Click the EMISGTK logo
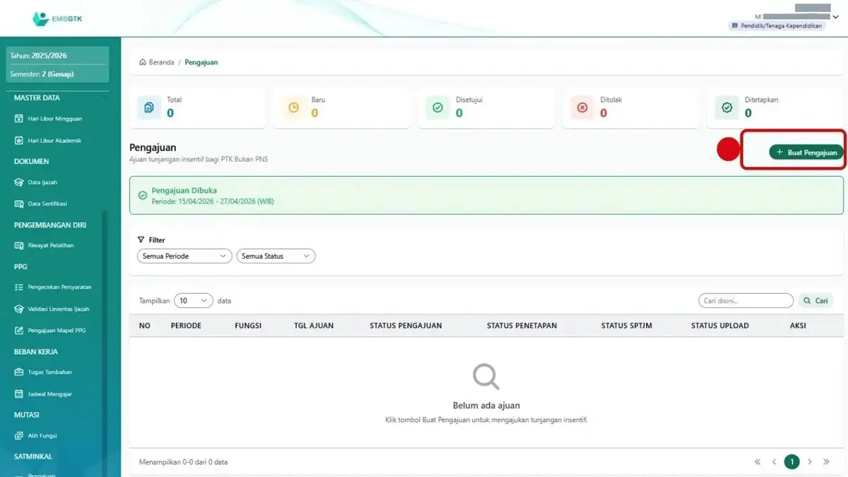848x477 pixels. [57, 19]
